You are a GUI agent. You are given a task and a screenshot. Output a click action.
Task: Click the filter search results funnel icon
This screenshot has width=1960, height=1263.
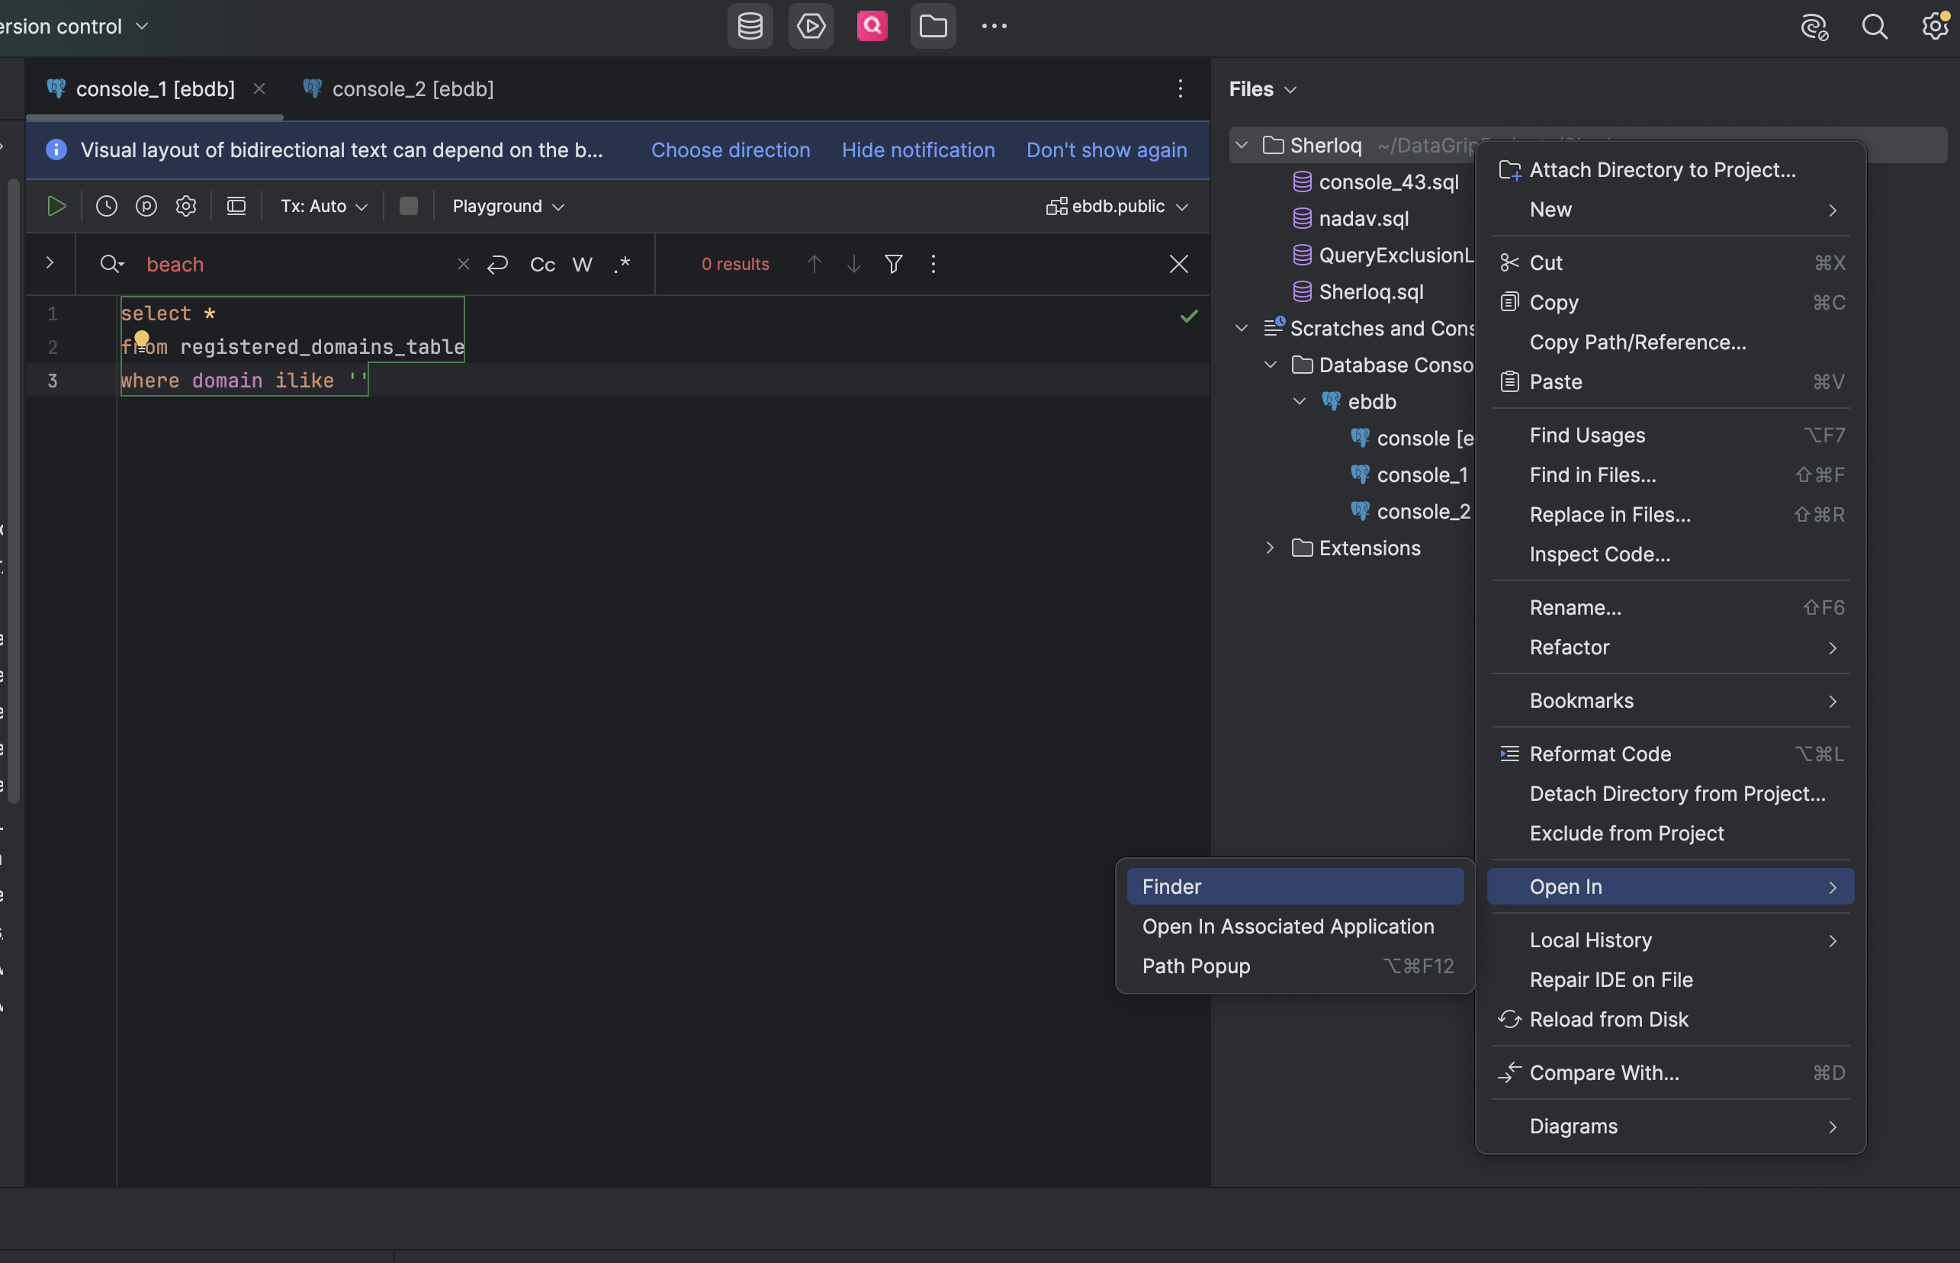(x=893, y=264)
